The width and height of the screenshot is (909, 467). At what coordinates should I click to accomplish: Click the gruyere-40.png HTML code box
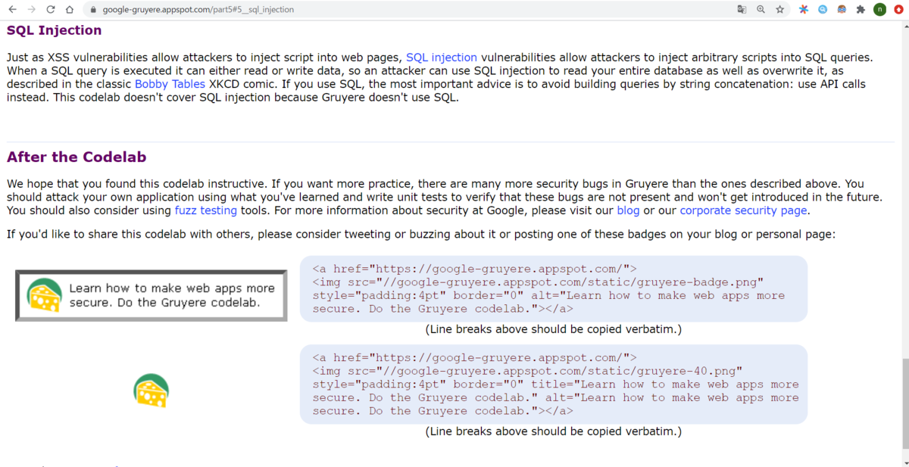click(x=554, y=384)
